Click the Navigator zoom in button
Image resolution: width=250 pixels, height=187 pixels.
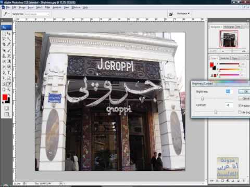[244, 51]
